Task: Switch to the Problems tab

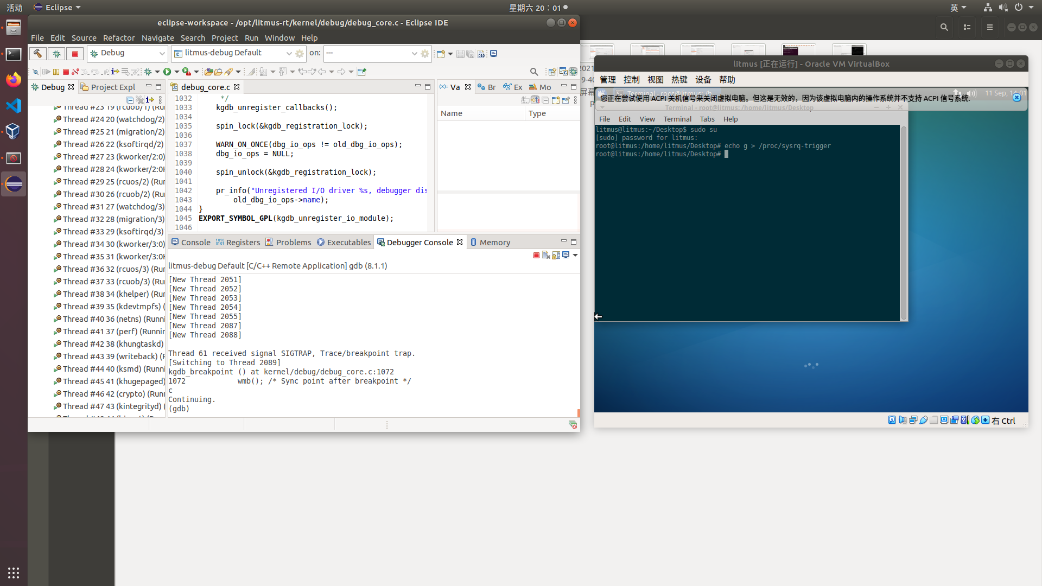Action: (288, 243)
